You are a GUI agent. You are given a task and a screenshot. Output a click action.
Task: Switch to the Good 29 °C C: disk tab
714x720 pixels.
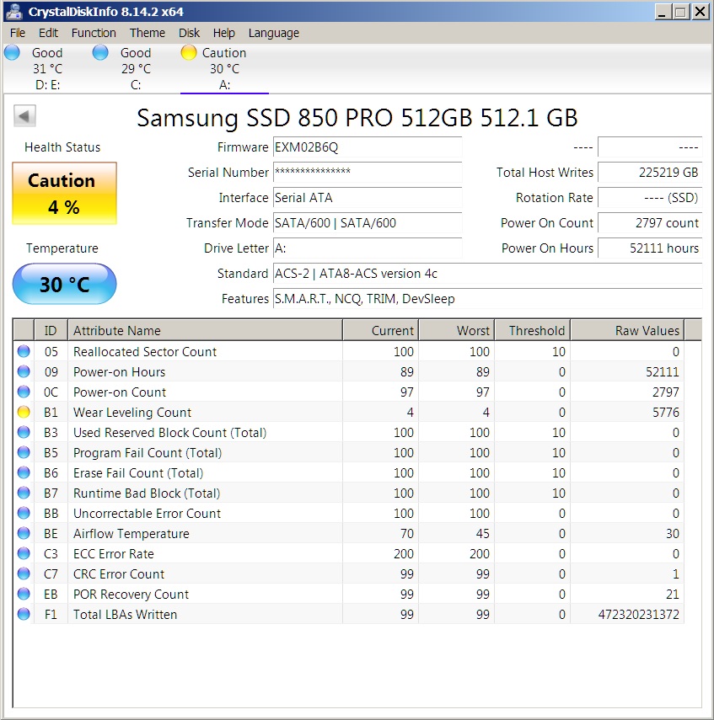pos(136,68)
